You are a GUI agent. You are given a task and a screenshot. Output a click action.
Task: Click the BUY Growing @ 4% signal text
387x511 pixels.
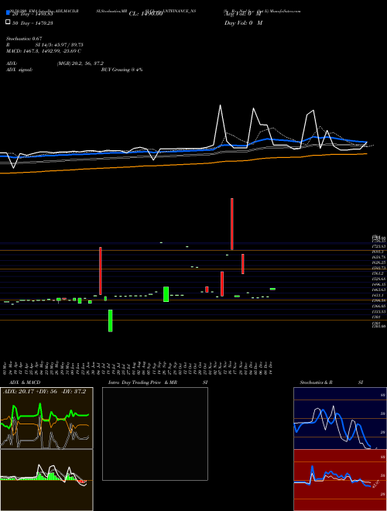122,70
